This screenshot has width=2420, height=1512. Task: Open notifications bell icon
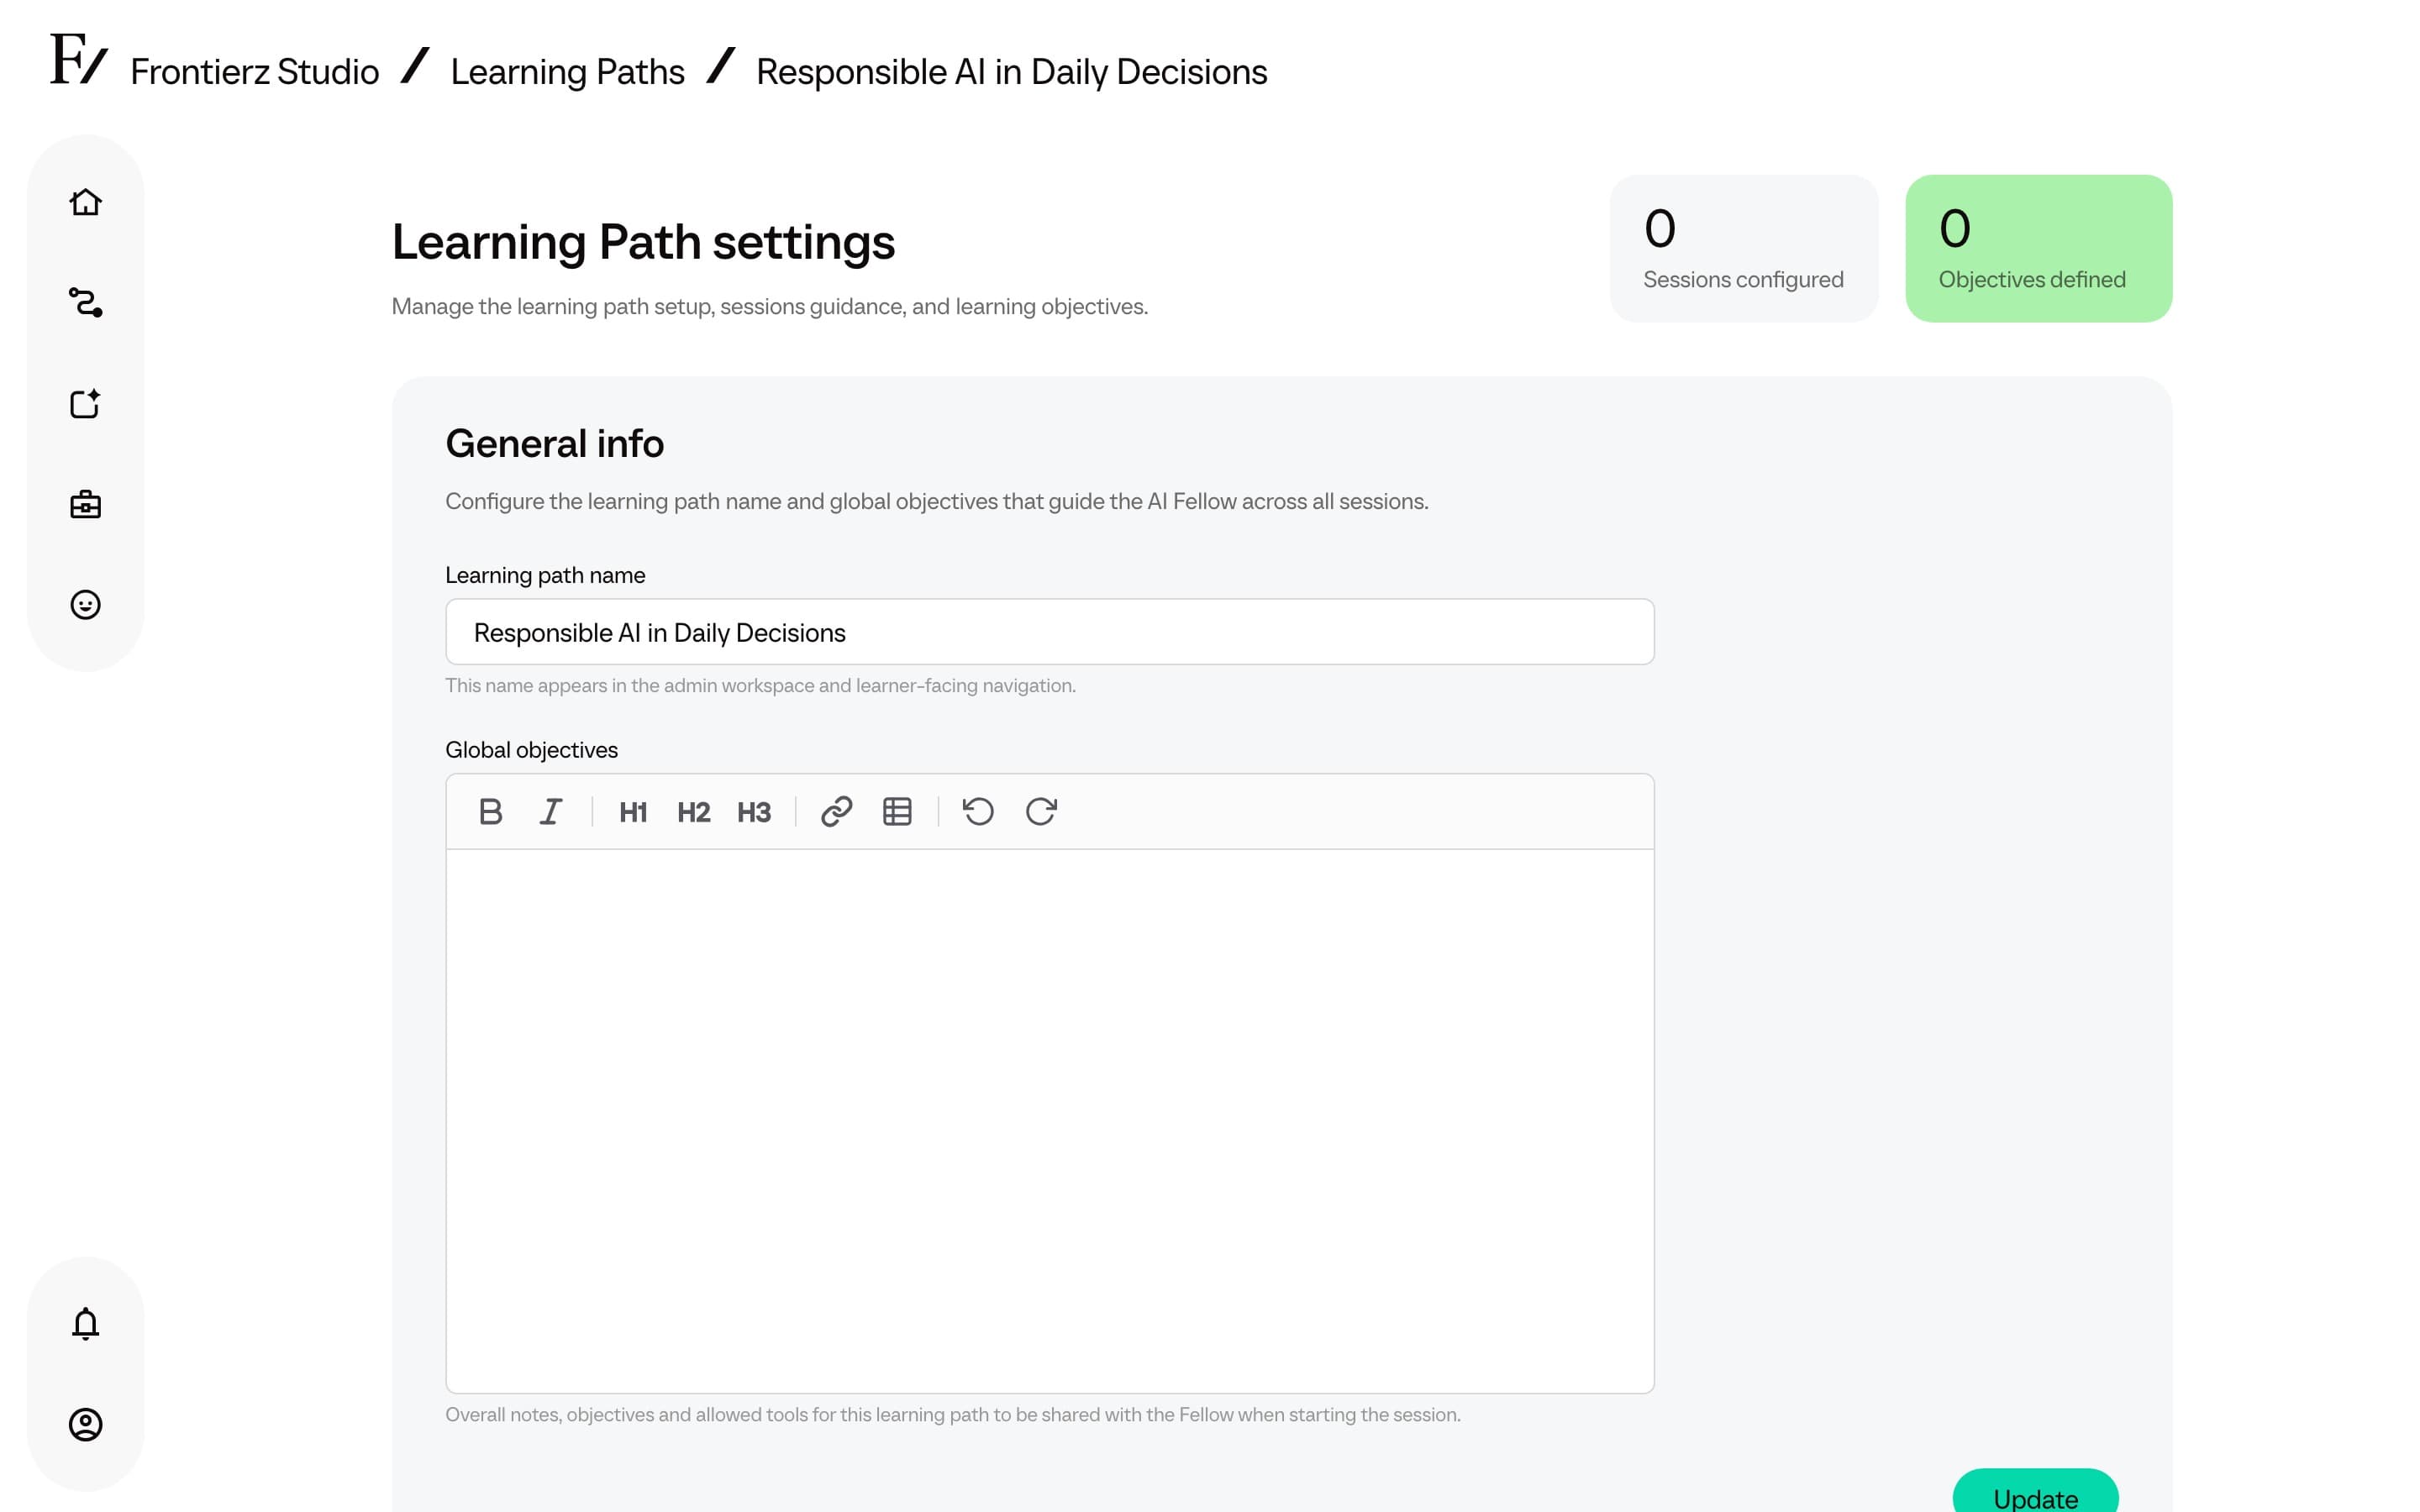[85, 1323]
